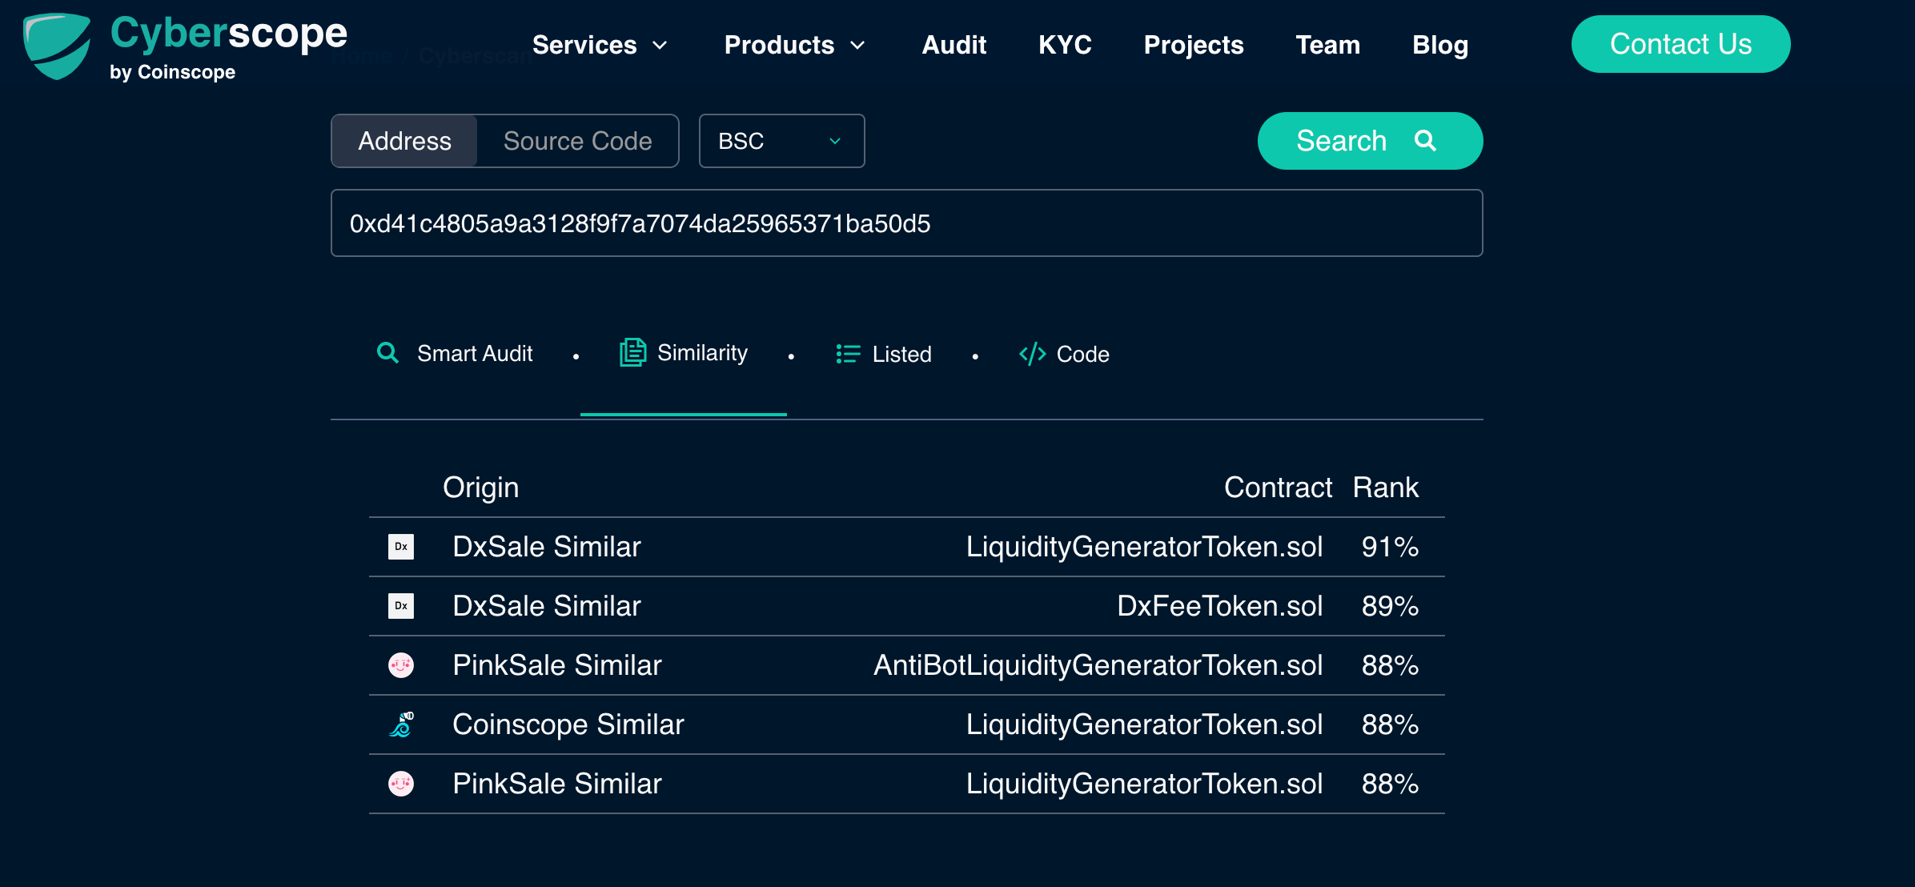Click the AntiBotLiquidityGeneratorToken.sol contract name
This screenshot has width=1915, height=887.
coord(1098,665)
